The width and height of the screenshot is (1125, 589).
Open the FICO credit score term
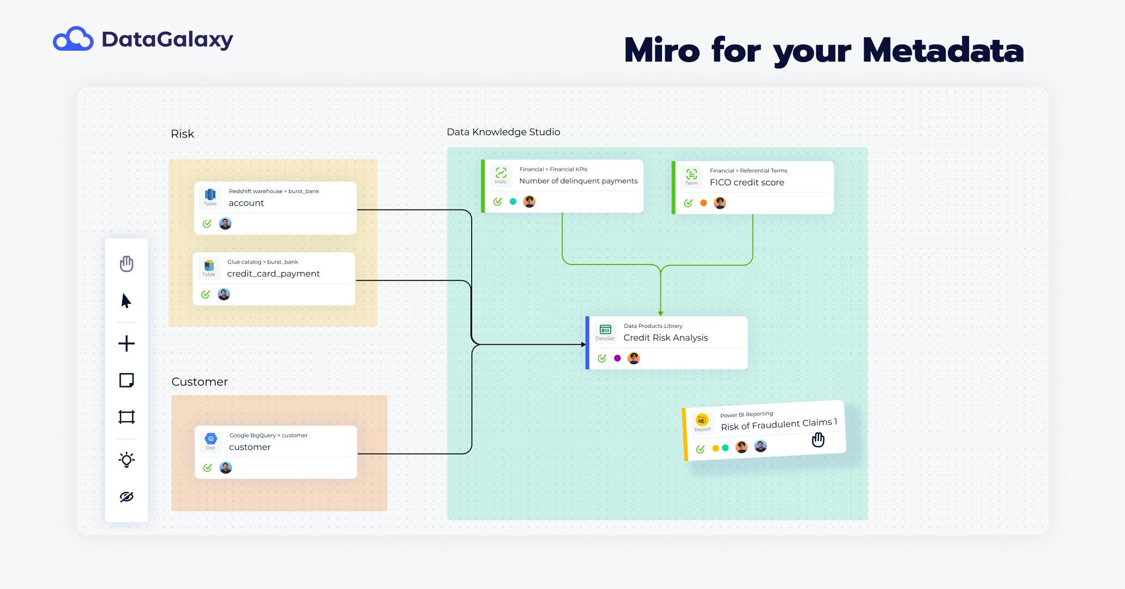click(747, 183)
